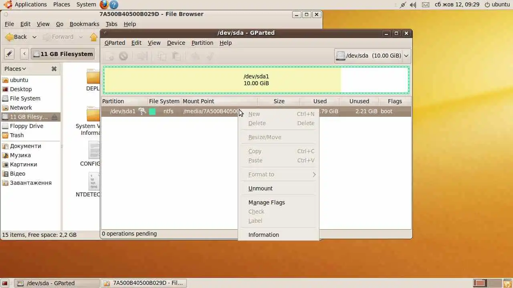Open the Help icon in top panel
Screen dimensions: 513x288
click(114, 4)
